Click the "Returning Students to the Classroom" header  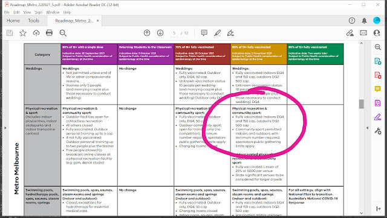point(146,54)
